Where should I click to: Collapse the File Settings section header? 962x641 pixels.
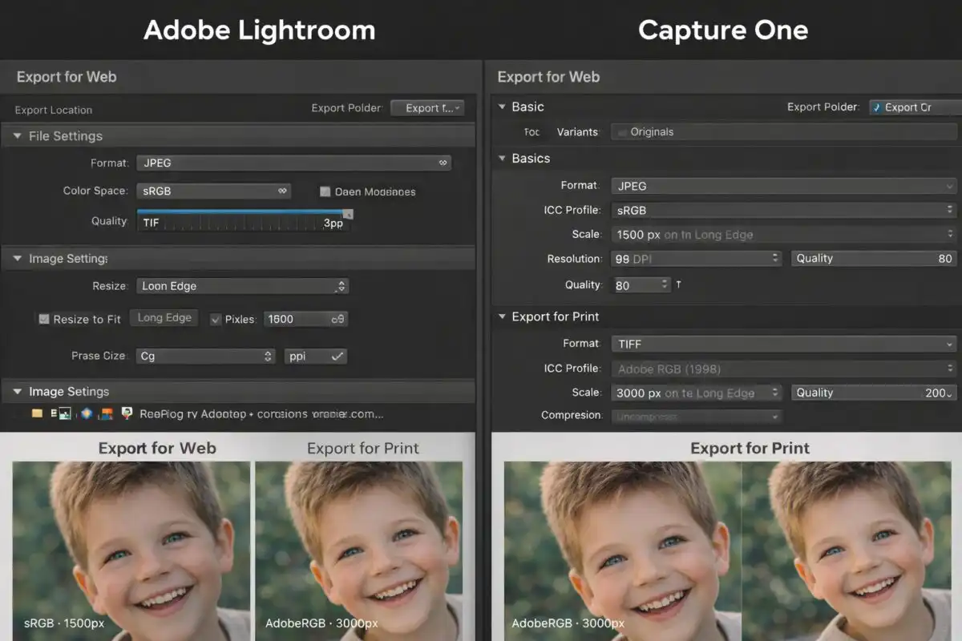pos(17,136)
